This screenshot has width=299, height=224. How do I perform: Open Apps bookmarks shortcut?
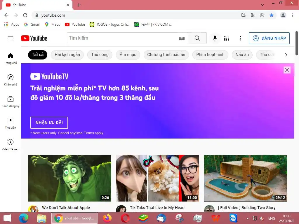pos(12,24)
